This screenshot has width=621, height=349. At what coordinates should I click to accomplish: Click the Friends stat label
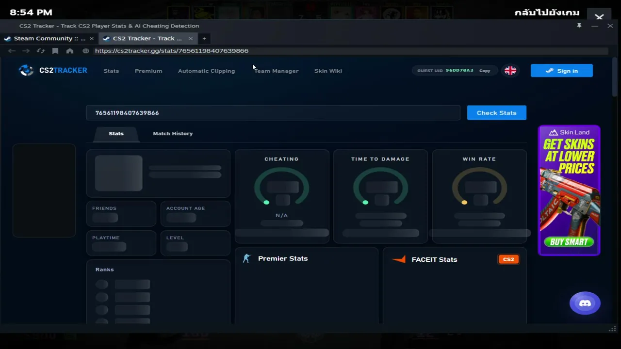[104, 208]
